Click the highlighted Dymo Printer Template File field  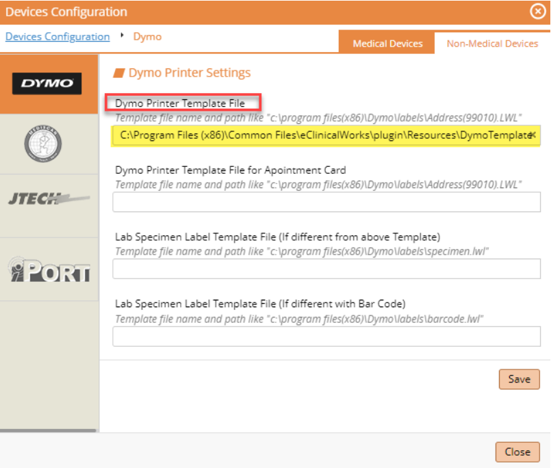click(322, 135)
